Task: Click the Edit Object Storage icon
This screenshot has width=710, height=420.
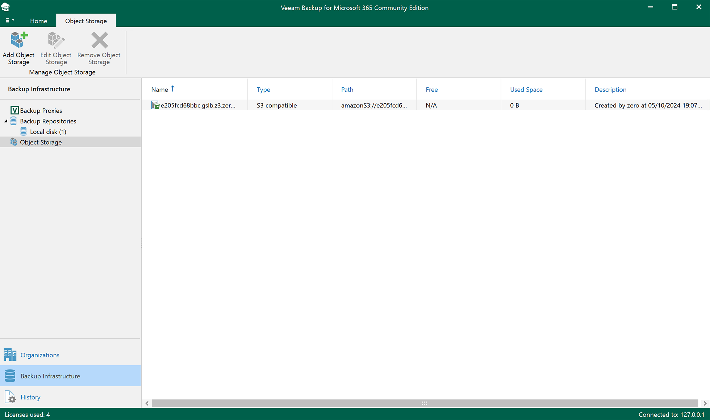Action: pos(56,40)
